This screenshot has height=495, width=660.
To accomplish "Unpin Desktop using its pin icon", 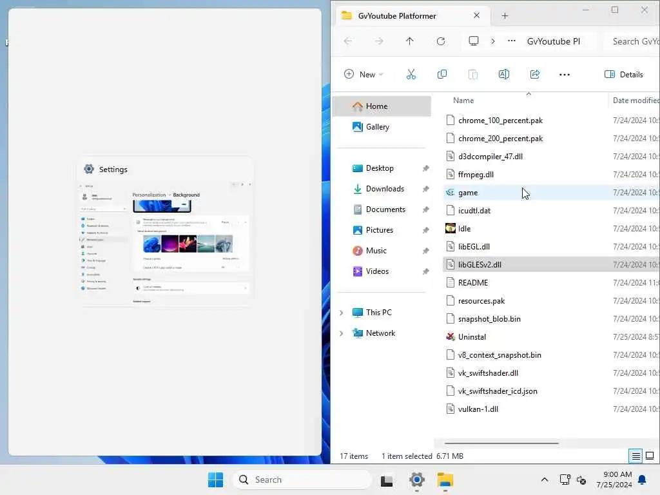I will click(425, 168).
